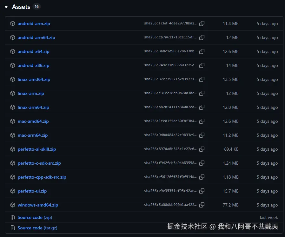
Task: Click package icon beside android-arm.zip
Action: click(x=13, y=23)
